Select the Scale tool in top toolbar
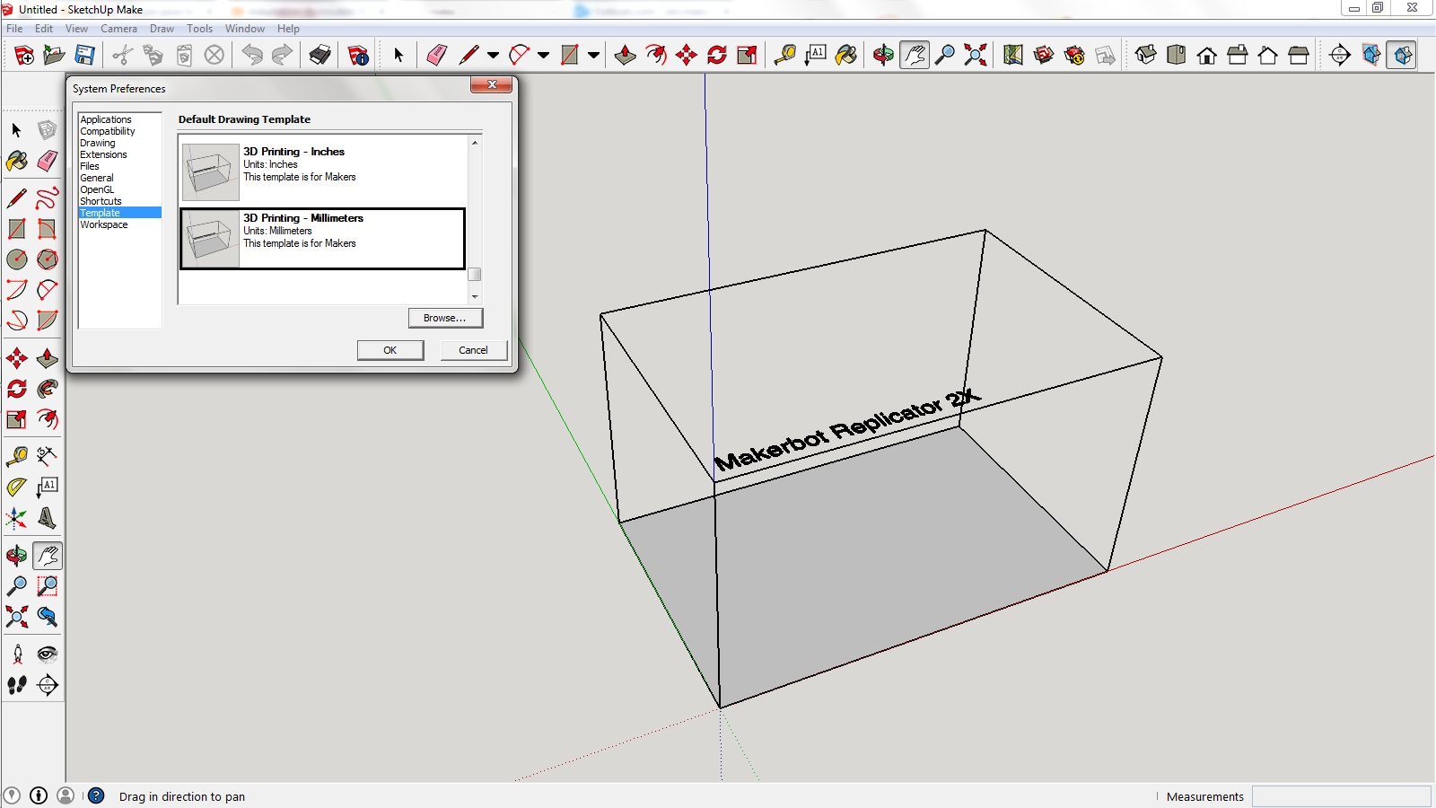Screen dimensions: 1436x808 click(x=747, y=56)
